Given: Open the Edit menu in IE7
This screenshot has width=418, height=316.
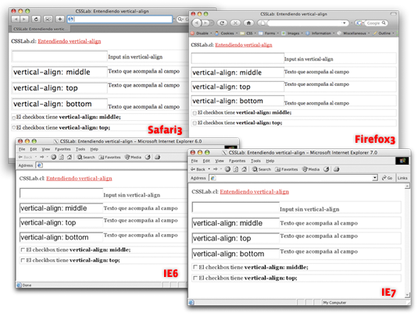Looking at the screenshot, I should click(x=206, y=161).
